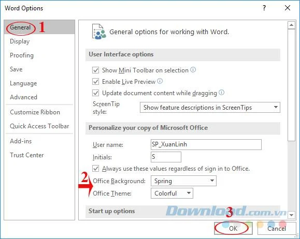
Task: Click the ScreenTip style label
Action: 106,108
